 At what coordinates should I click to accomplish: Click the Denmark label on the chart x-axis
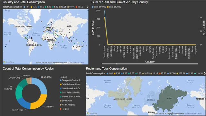[183, 50]
